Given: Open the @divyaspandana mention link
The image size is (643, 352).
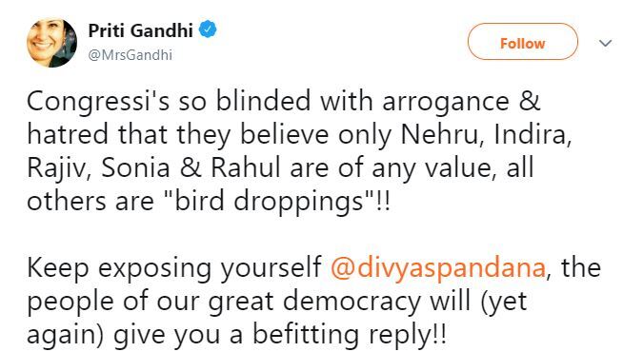Looking at the screenshot, I should pos(438,267).
